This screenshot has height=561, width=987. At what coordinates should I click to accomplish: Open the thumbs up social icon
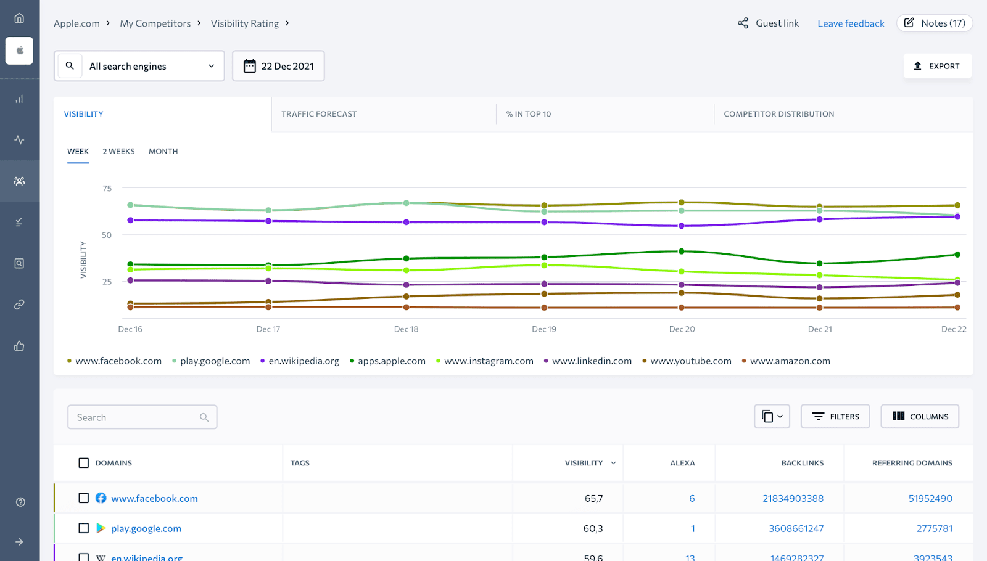[x=19, y=346]
